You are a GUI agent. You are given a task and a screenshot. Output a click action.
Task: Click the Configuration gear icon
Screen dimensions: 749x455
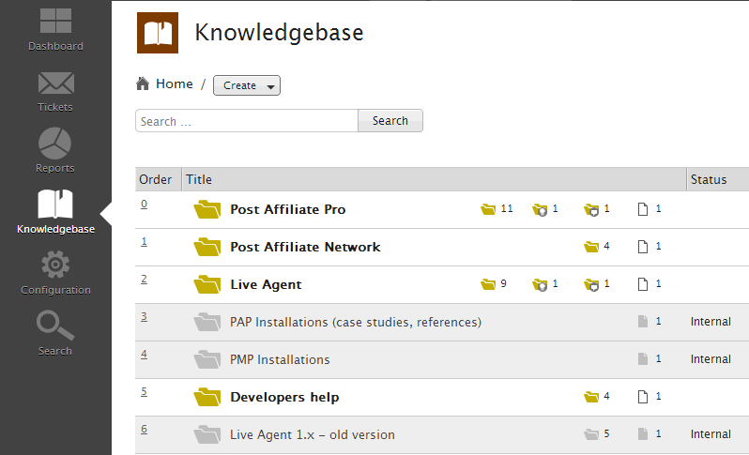click(55, 265)
